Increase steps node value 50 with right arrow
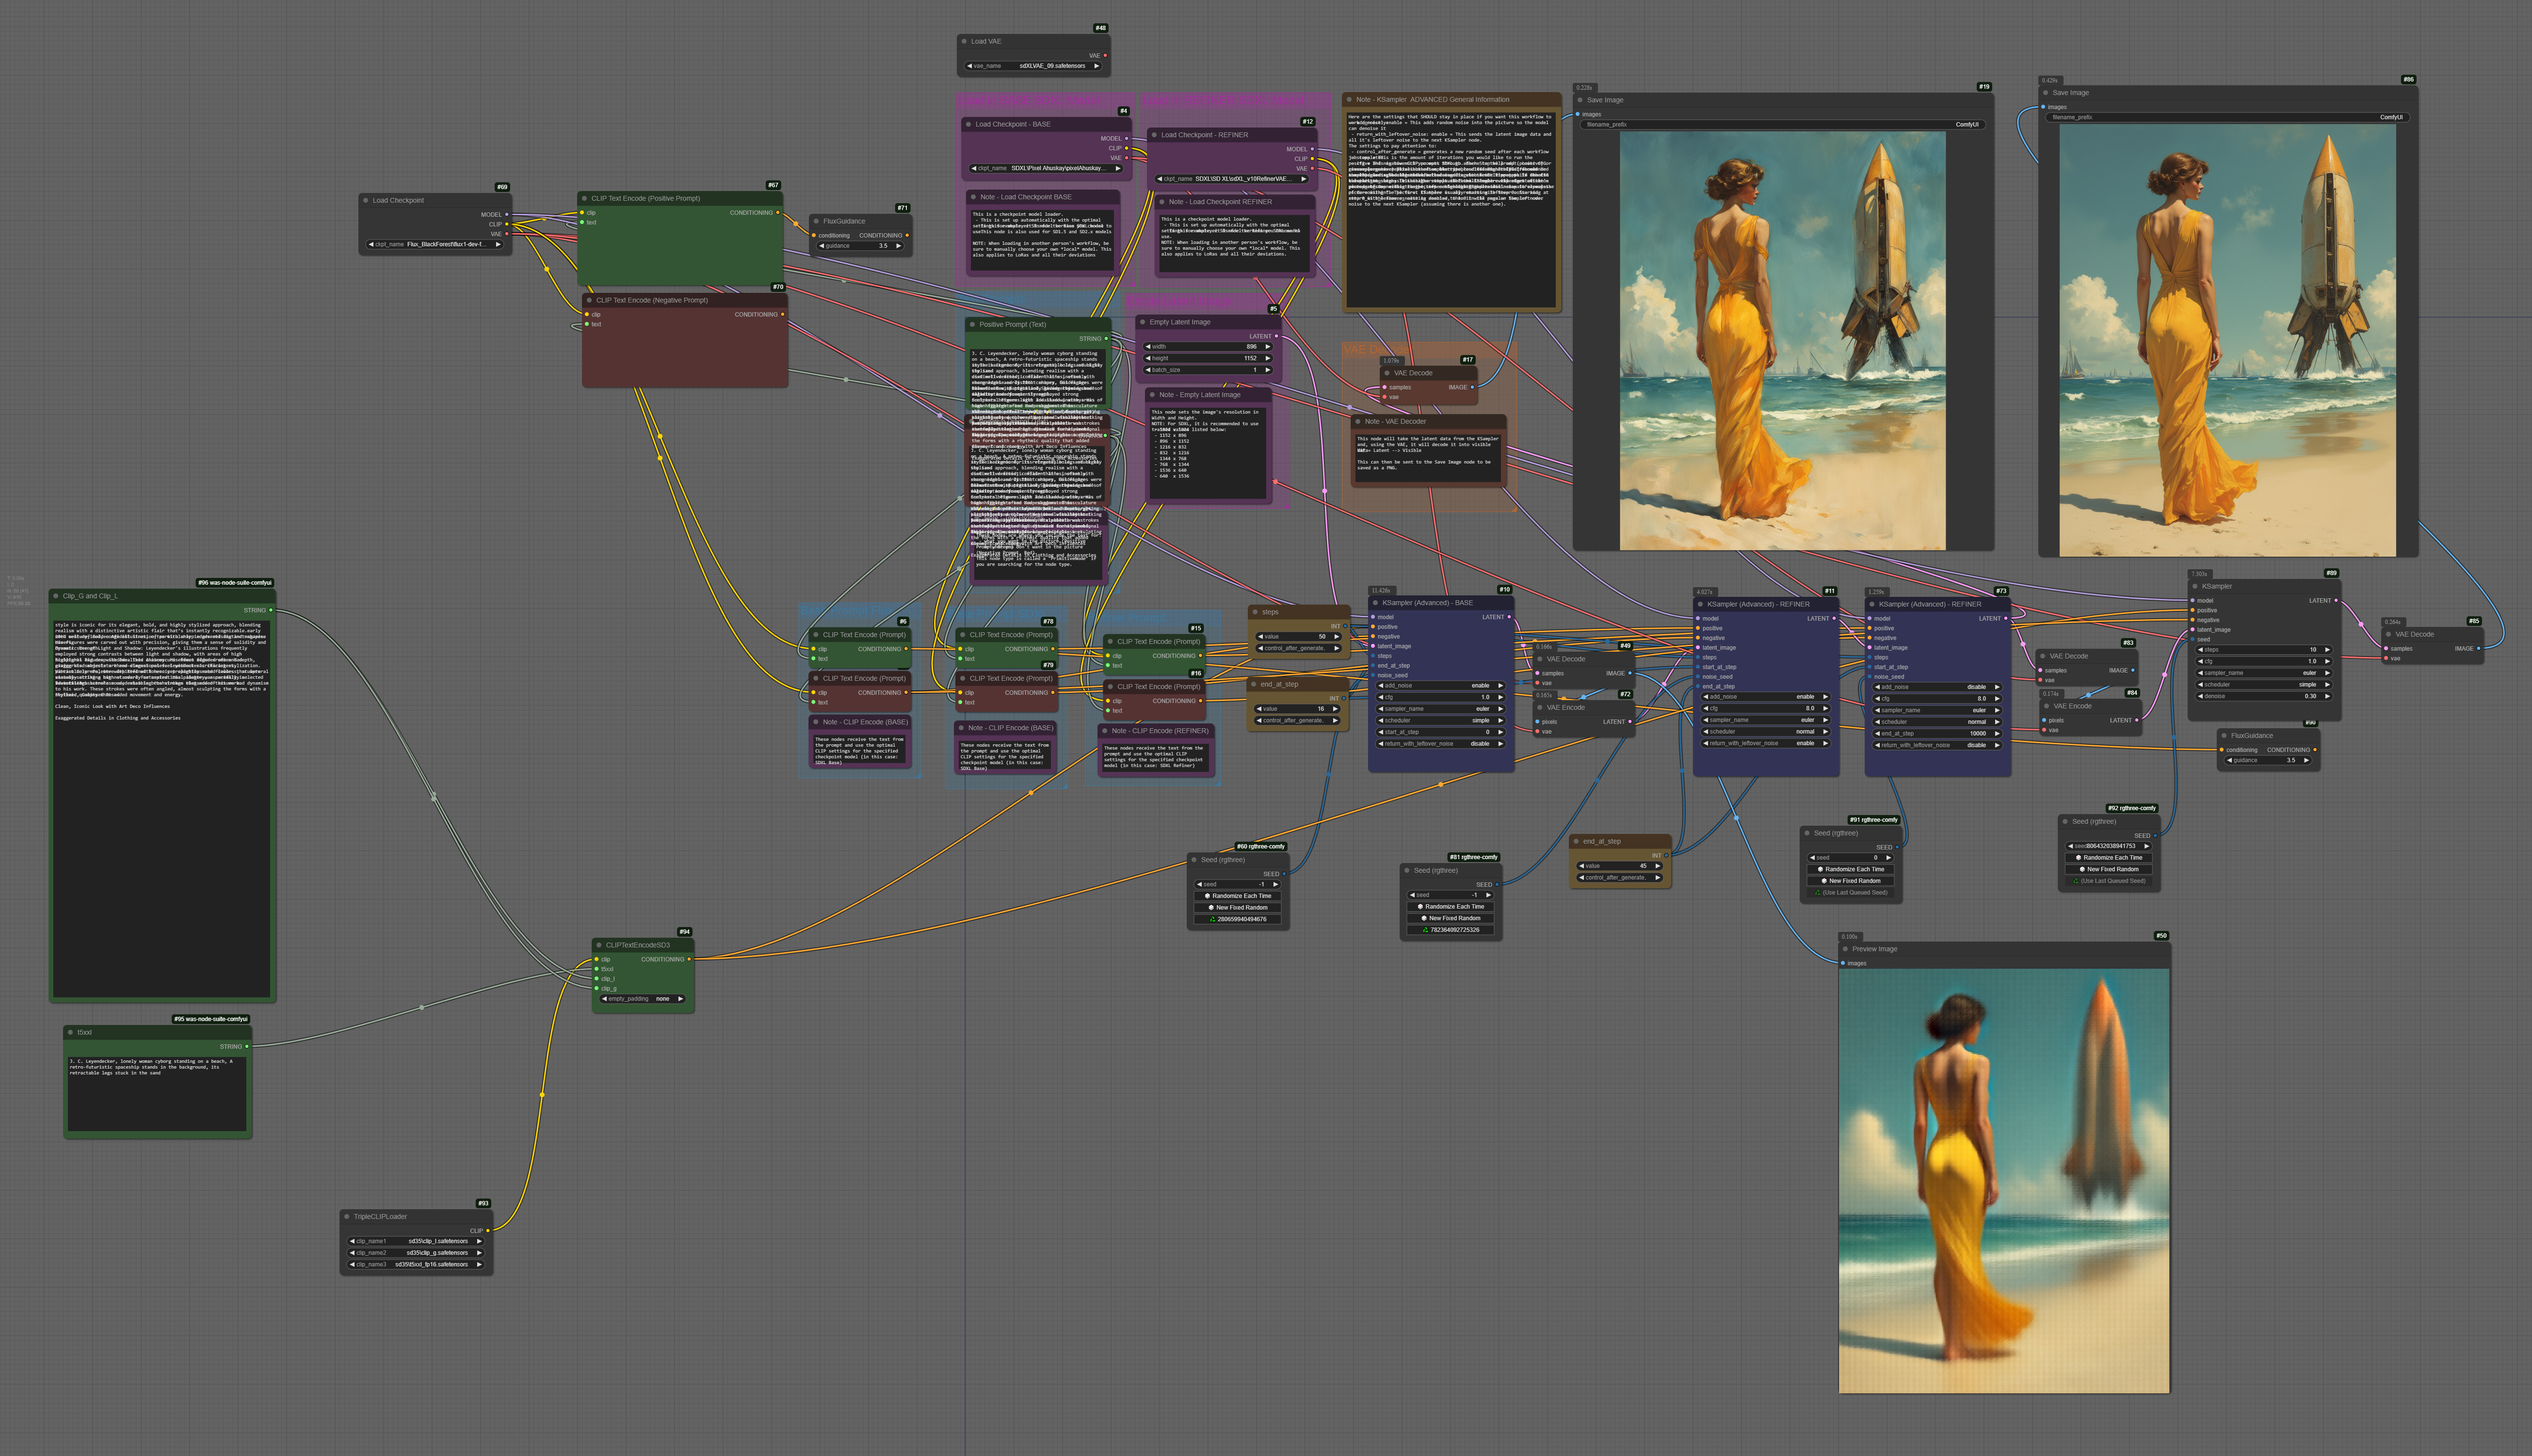This screenshot has height=1456, width=2532. tap(1337, 637)
